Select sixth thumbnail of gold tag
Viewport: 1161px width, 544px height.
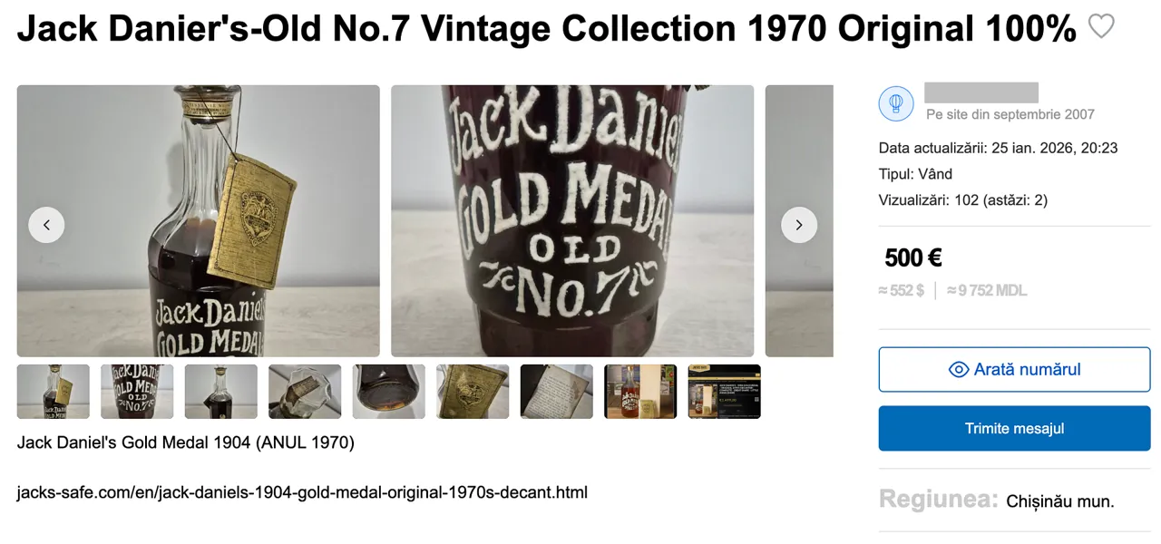(x=473, y=392)
